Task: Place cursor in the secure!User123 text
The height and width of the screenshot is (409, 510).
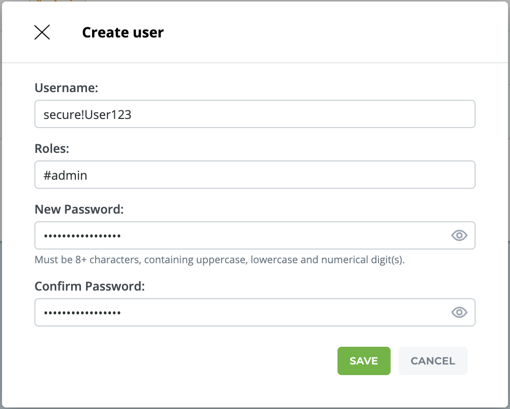Action: (x=88, y=115)
